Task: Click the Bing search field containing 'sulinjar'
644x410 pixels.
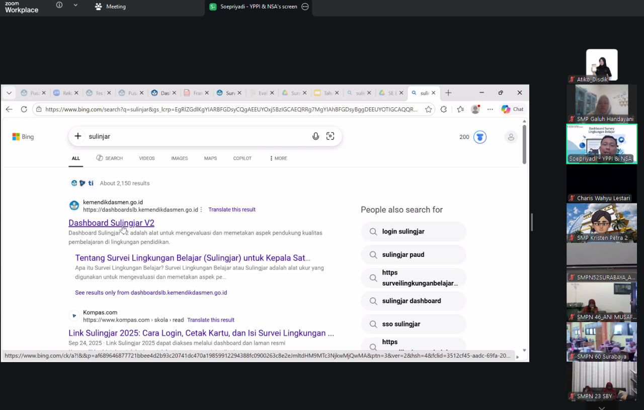Action: click(x=197, y=136)
